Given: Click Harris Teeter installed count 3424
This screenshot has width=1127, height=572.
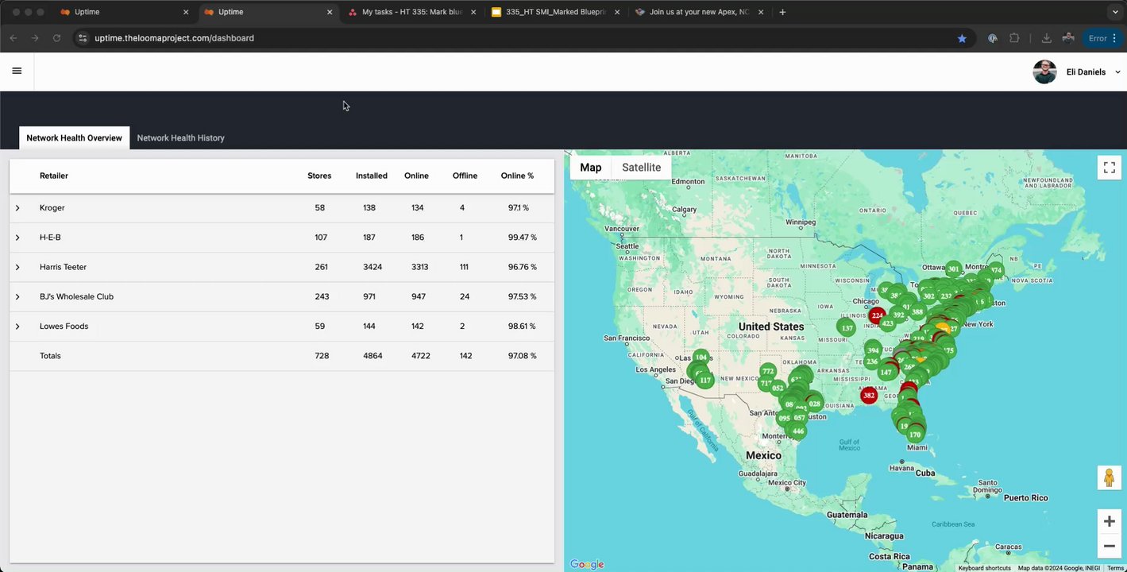Looking at the screenshot, I should (372, 267).
